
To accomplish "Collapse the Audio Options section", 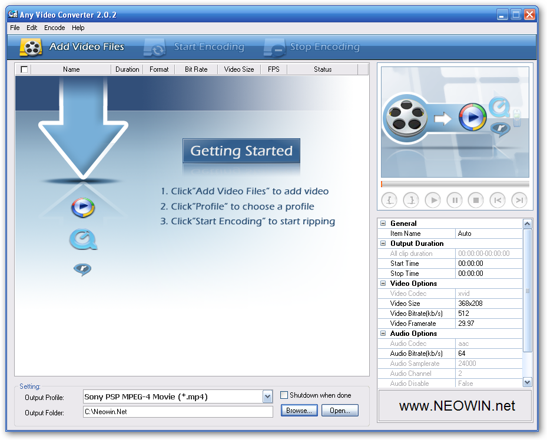I will (383, 334).
